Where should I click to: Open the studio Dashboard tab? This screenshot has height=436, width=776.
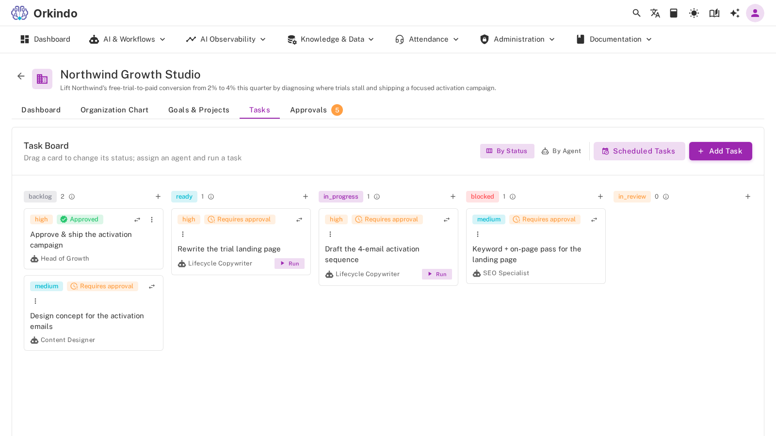pyautogui.click(x=41, y=110)
